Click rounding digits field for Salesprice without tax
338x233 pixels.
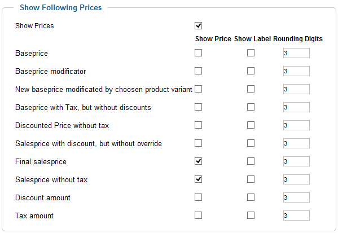coord(296,179)
